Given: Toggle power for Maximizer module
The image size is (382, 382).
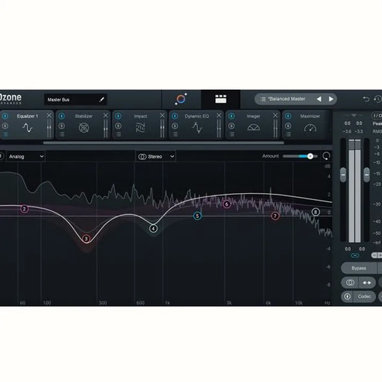Looking at the screenshot, I should 288,116.
